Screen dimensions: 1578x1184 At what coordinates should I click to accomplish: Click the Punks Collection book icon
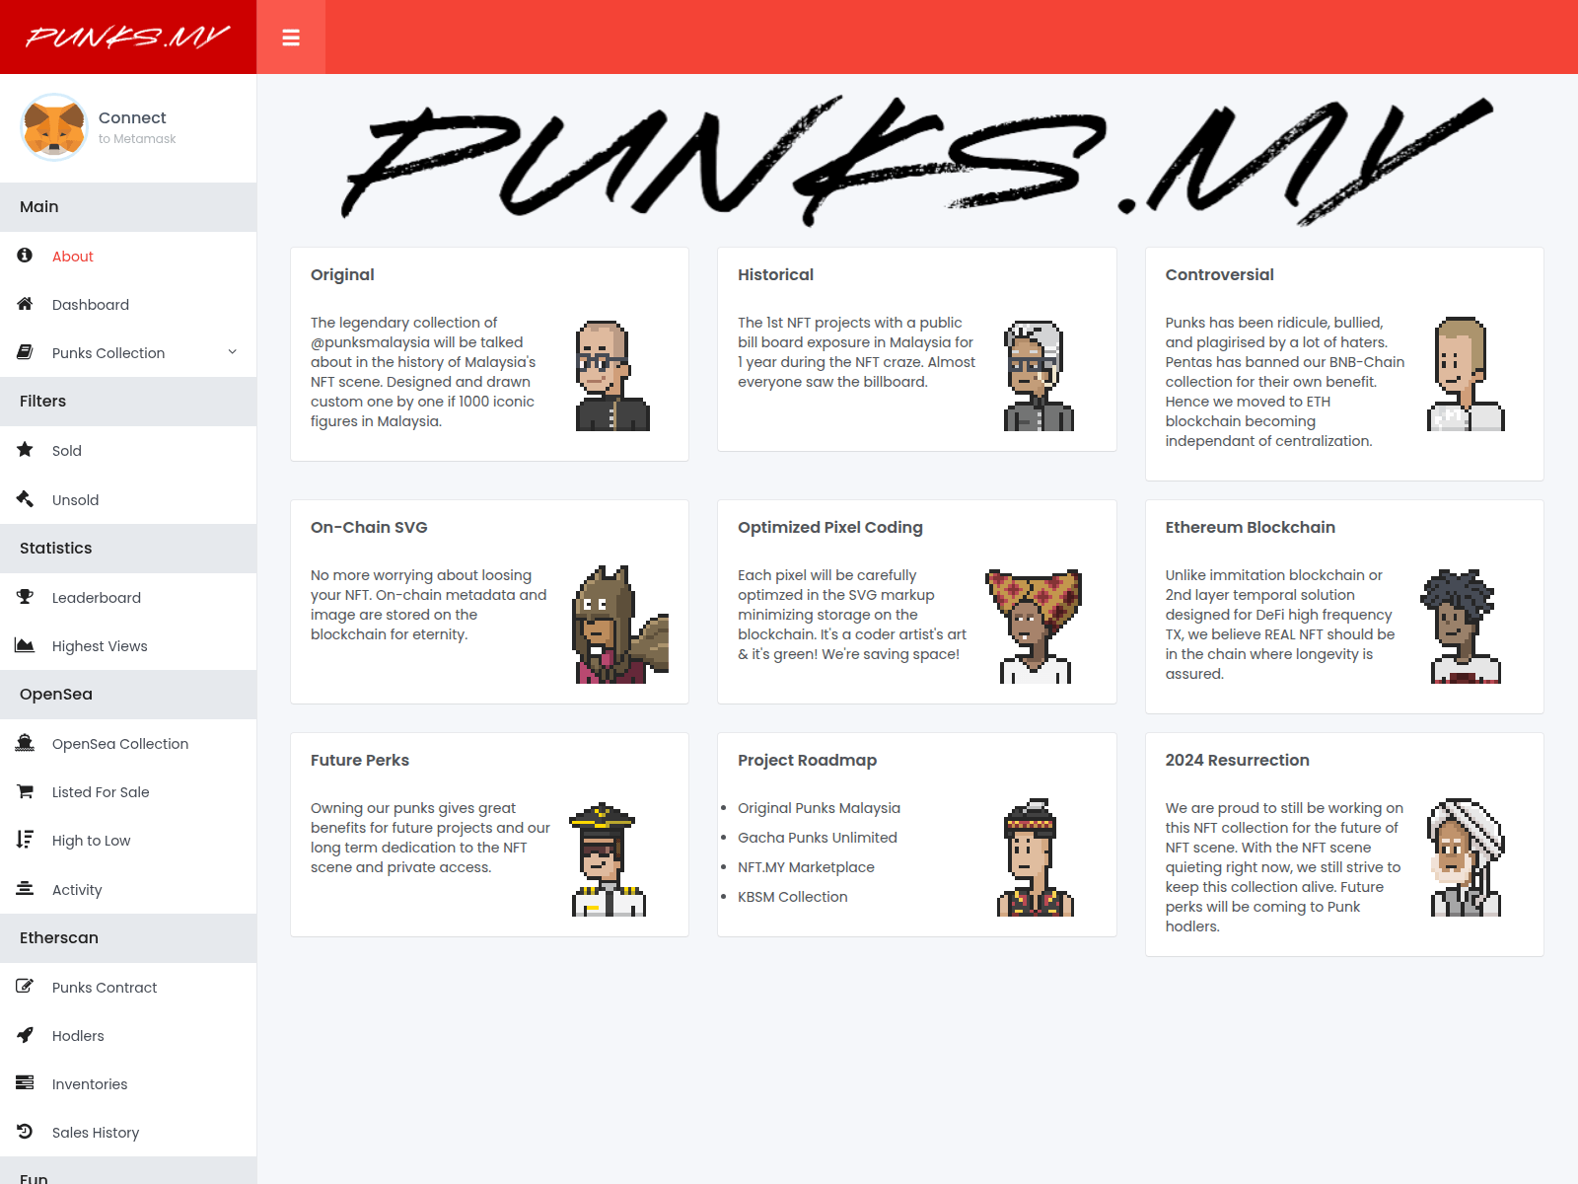click(x=25, y=352)
